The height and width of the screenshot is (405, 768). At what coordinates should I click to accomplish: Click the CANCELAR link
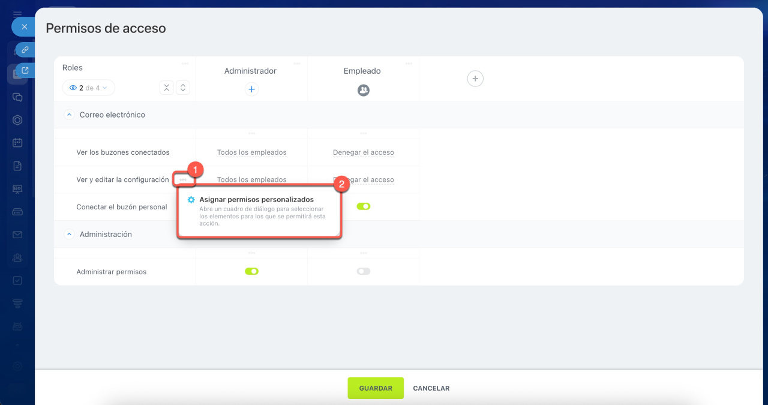[431, 388]
